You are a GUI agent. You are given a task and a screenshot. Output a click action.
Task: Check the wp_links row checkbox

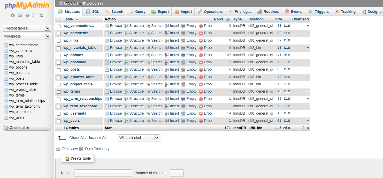59,41
